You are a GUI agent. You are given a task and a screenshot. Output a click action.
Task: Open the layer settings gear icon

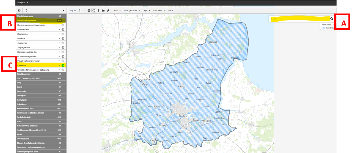19,10
